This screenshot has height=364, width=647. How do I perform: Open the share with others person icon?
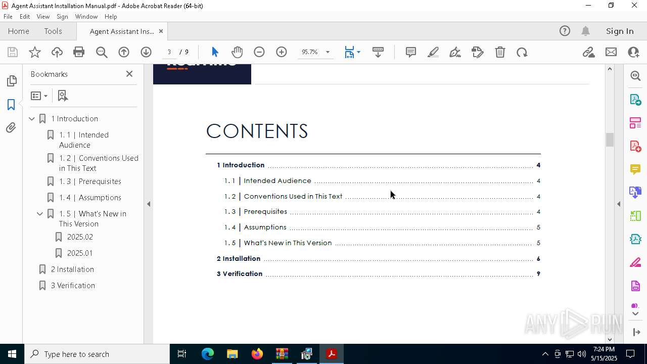tap(633, 52)
